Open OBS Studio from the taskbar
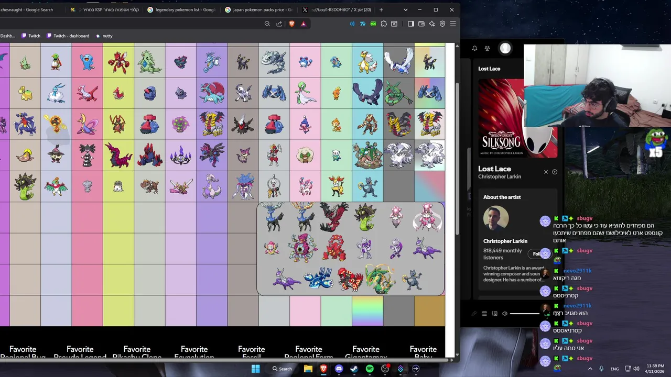Screen dimensions: 671x377 point(385,369)
